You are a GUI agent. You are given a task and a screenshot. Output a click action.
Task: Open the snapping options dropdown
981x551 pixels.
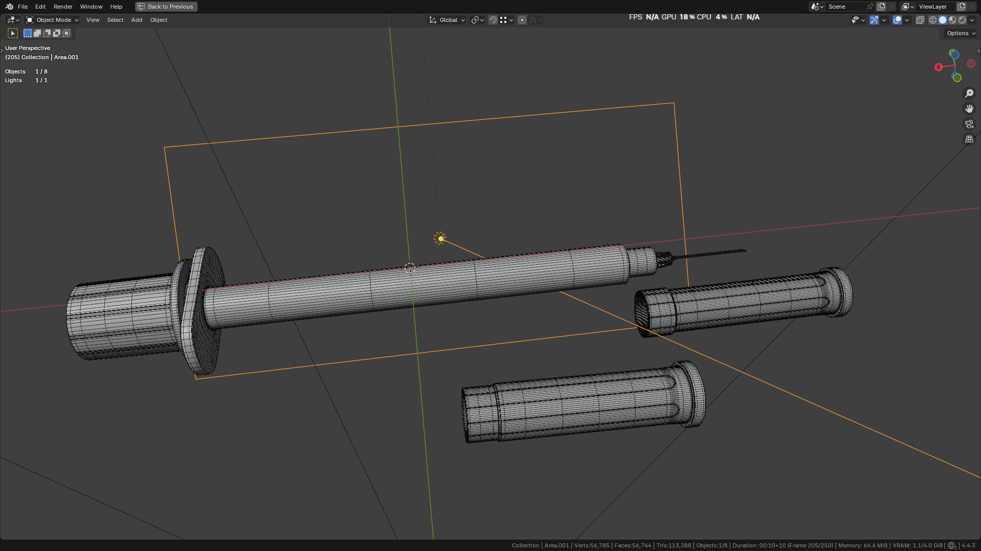(x=506, y=20)
